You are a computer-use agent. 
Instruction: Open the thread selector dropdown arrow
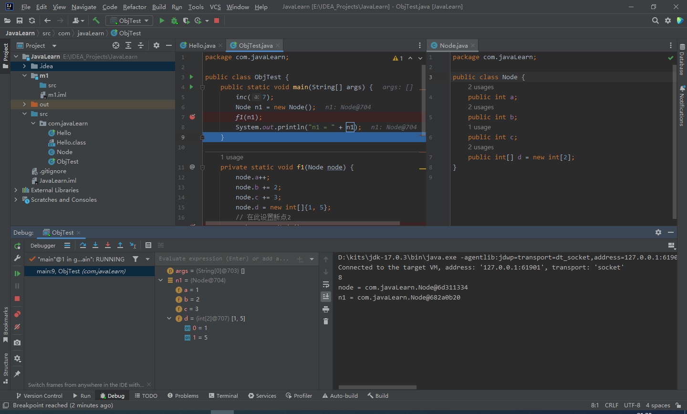(x=147, y=259)
